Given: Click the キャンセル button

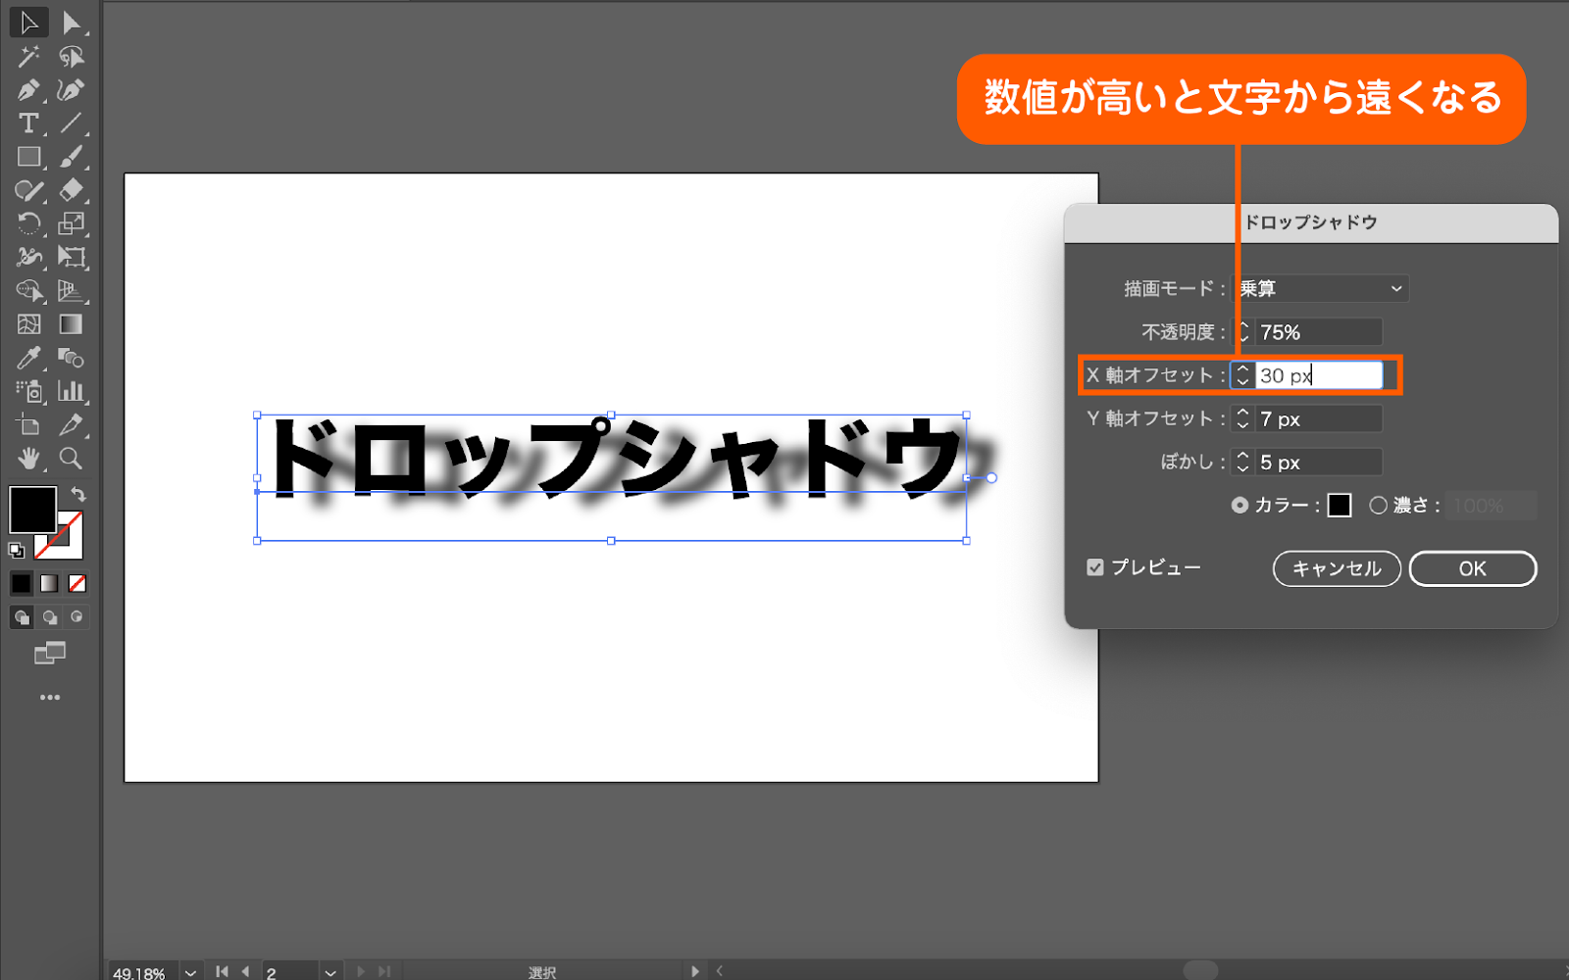Looking at the screenshot, I should tap(1337, 568).
